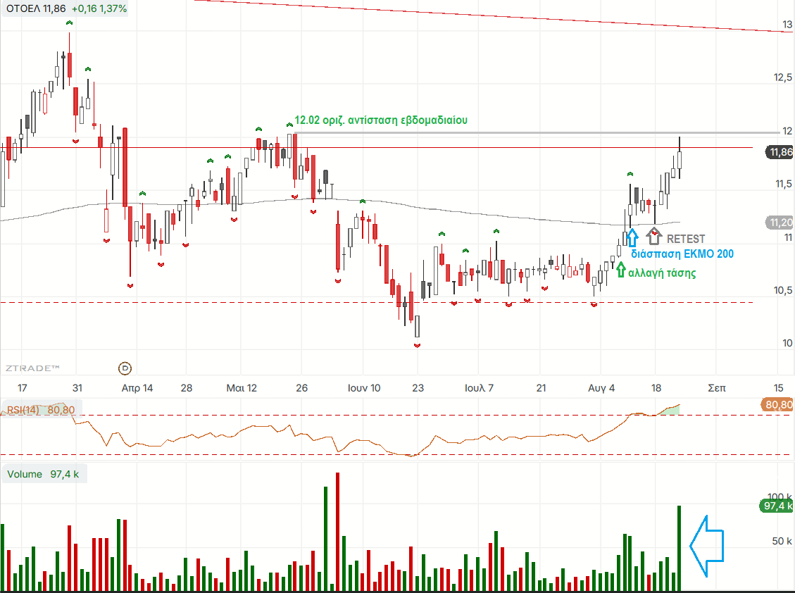Image resolution: width=795 pixels, height=593 pixels.
Task: Click the tallest red volume bar
Action: point(338,532)
